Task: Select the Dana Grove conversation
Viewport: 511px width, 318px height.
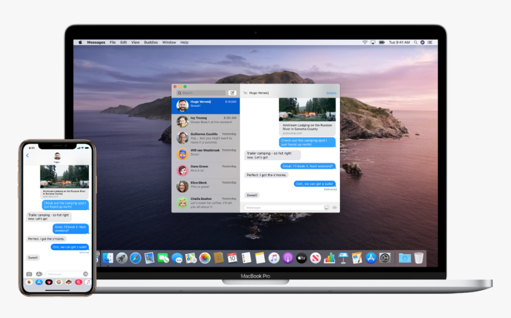Action: 206,170
